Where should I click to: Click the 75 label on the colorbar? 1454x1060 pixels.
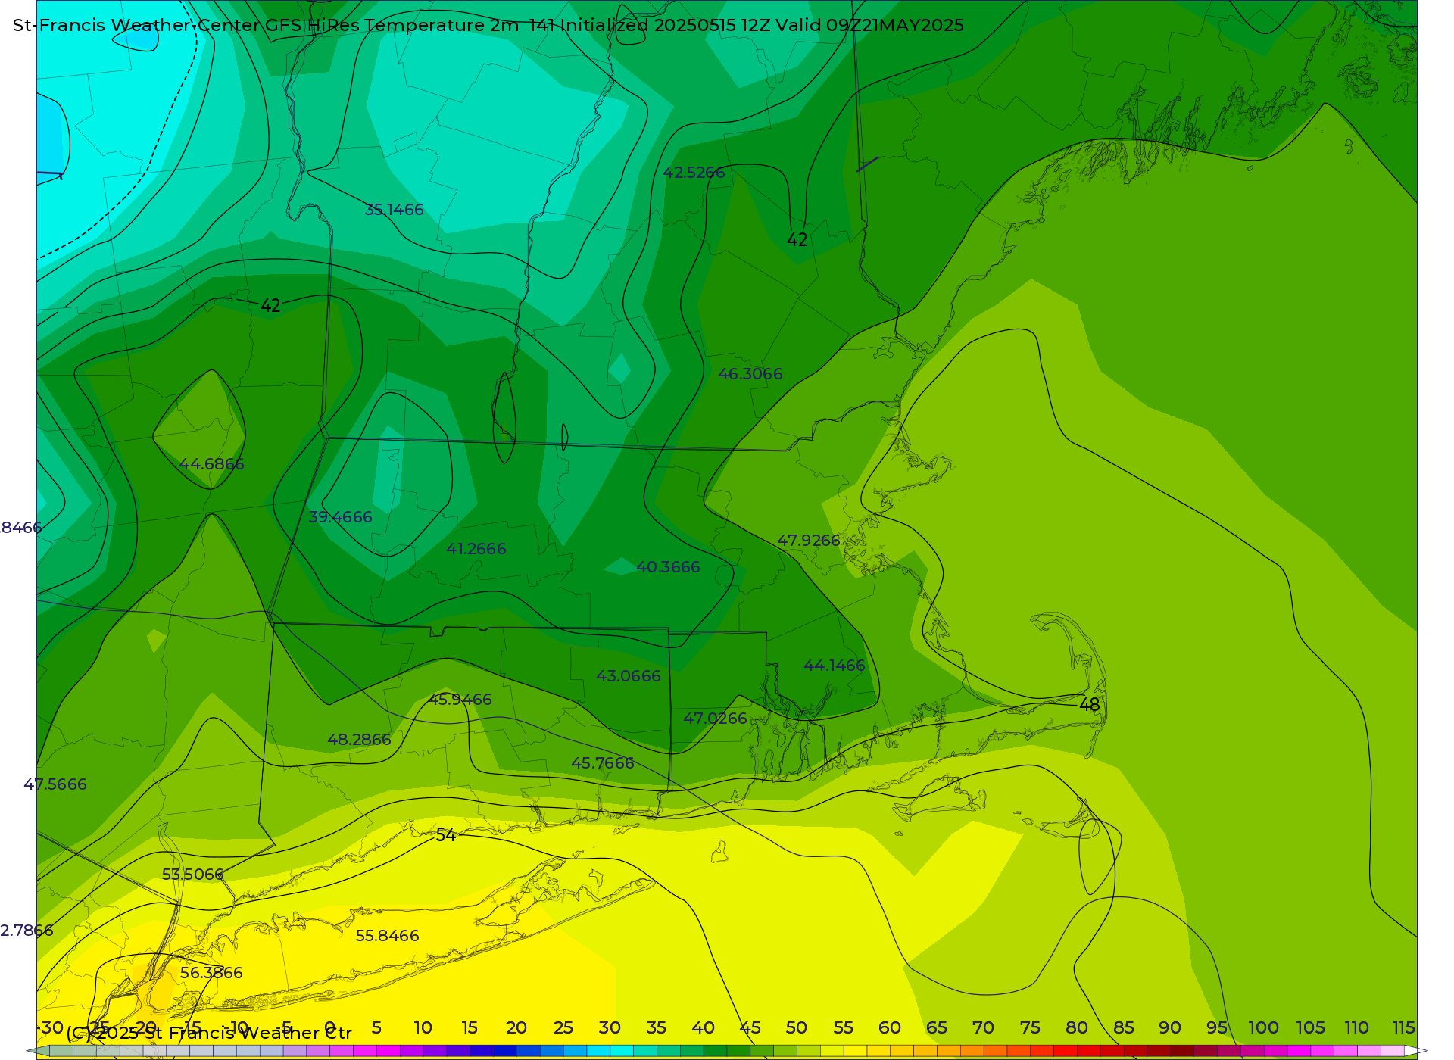pos(1030,1027)
